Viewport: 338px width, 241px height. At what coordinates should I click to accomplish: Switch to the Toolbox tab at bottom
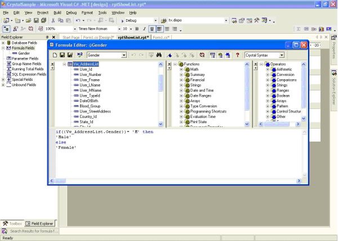pos(12,224)
